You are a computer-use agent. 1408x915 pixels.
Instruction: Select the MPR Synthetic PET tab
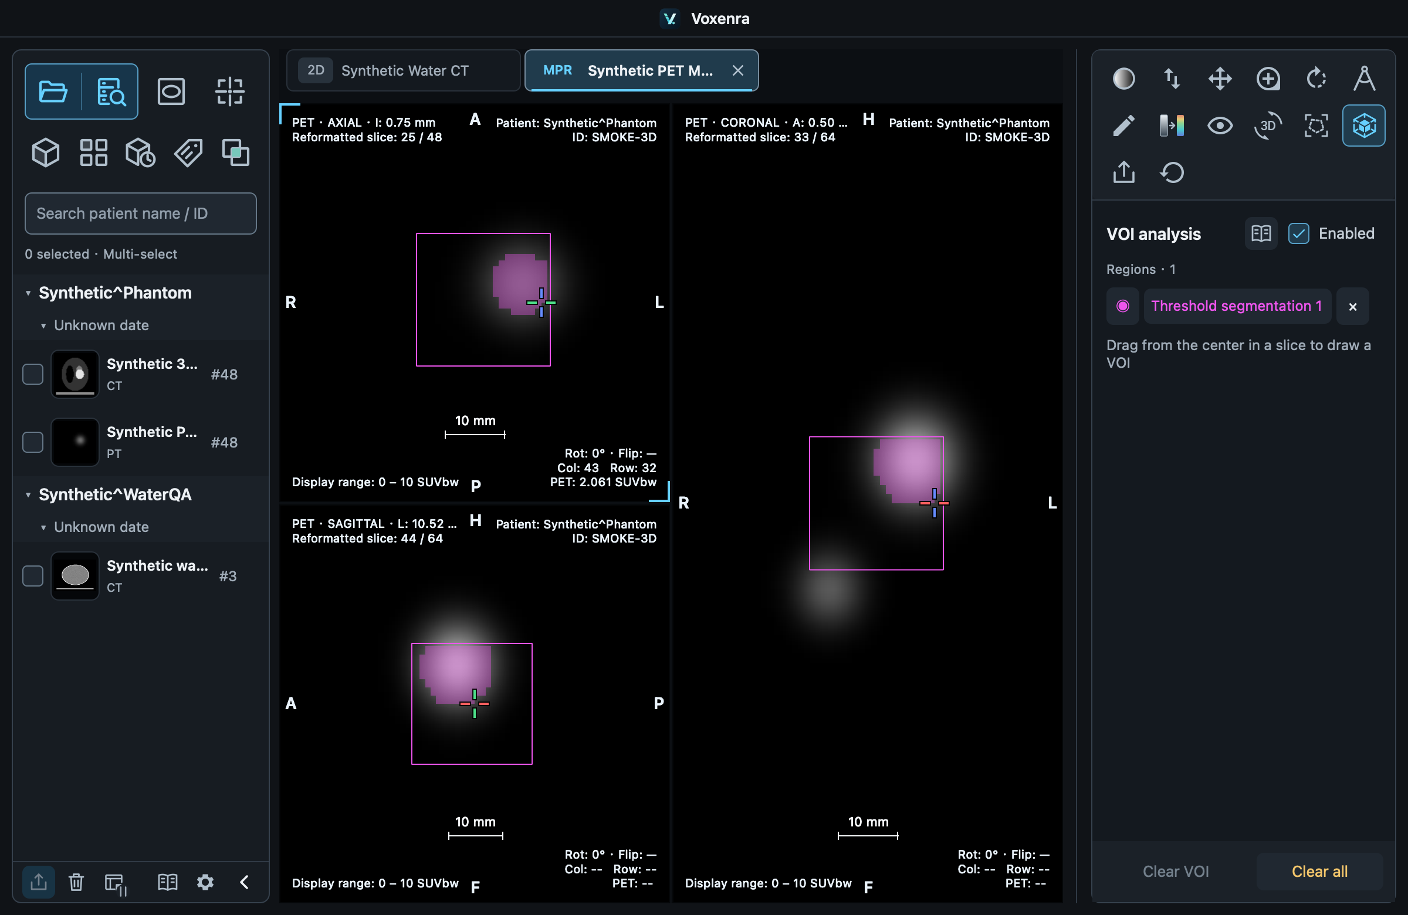click(x=641, y=70)
